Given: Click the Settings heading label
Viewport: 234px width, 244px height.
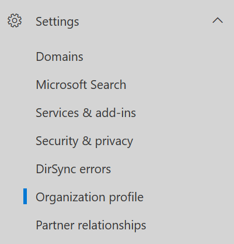Looking at the screenshot, I should pos(57,22).
